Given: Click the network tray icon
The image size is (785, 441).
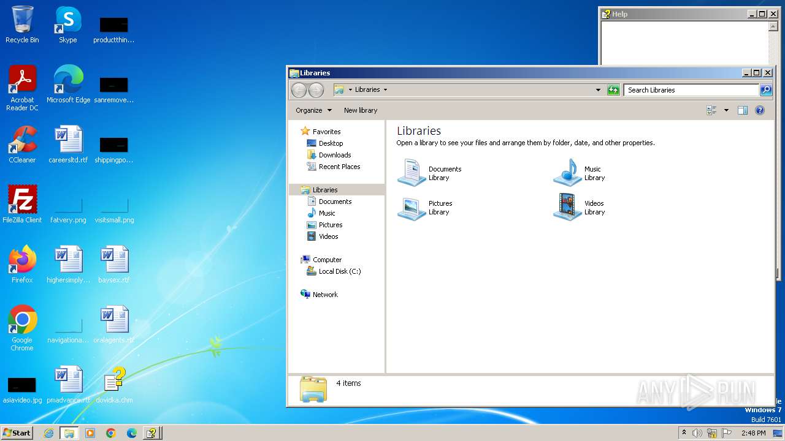Looking at the screenshot, I should [712, 433].
